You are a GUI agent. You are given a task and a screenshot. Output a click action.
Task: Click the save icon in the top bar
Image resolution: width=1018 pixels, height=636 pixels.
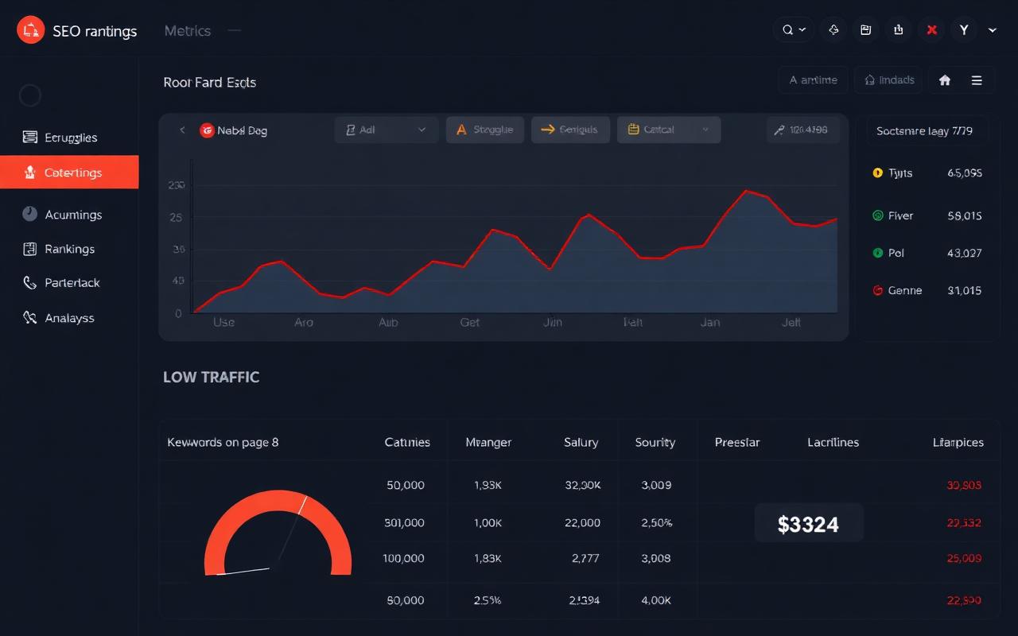coord(865,29)
